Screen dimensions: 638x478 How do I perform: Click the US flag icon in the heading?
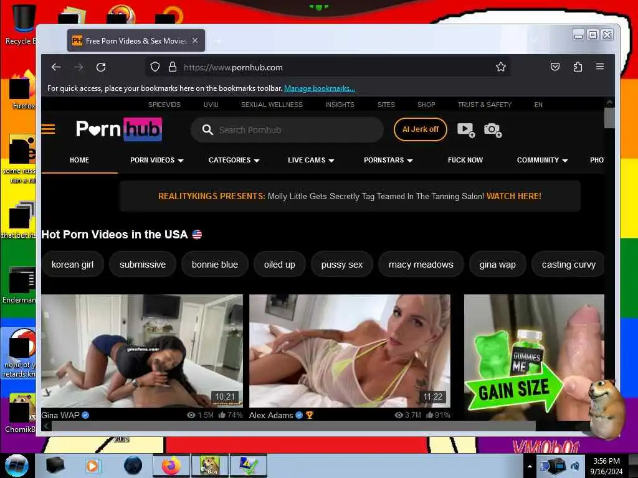pyautogui.click(x=197, y=235)
